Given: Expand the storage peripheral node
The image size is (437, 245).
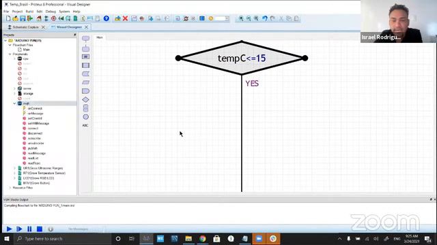Looking at the screenshot, I should click(15, 94).
